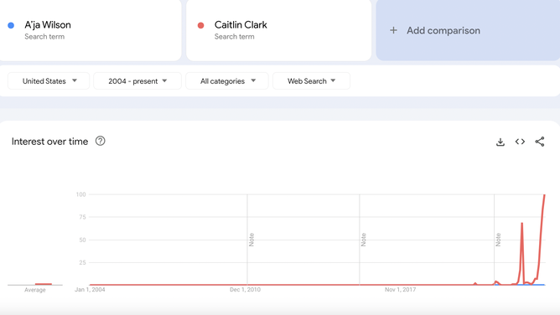560x315 pixels.
Task: Expand the Web Search type dropdown
Action: (x=311, y=81)
